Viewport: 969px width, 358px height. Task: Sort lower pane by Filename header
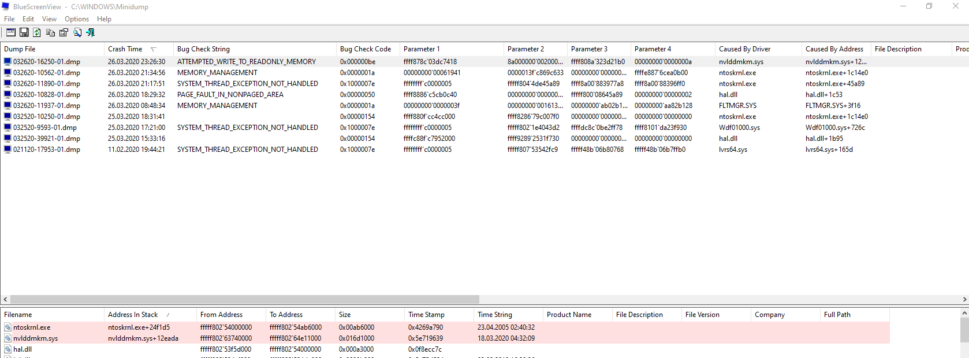tap(52, 315)
